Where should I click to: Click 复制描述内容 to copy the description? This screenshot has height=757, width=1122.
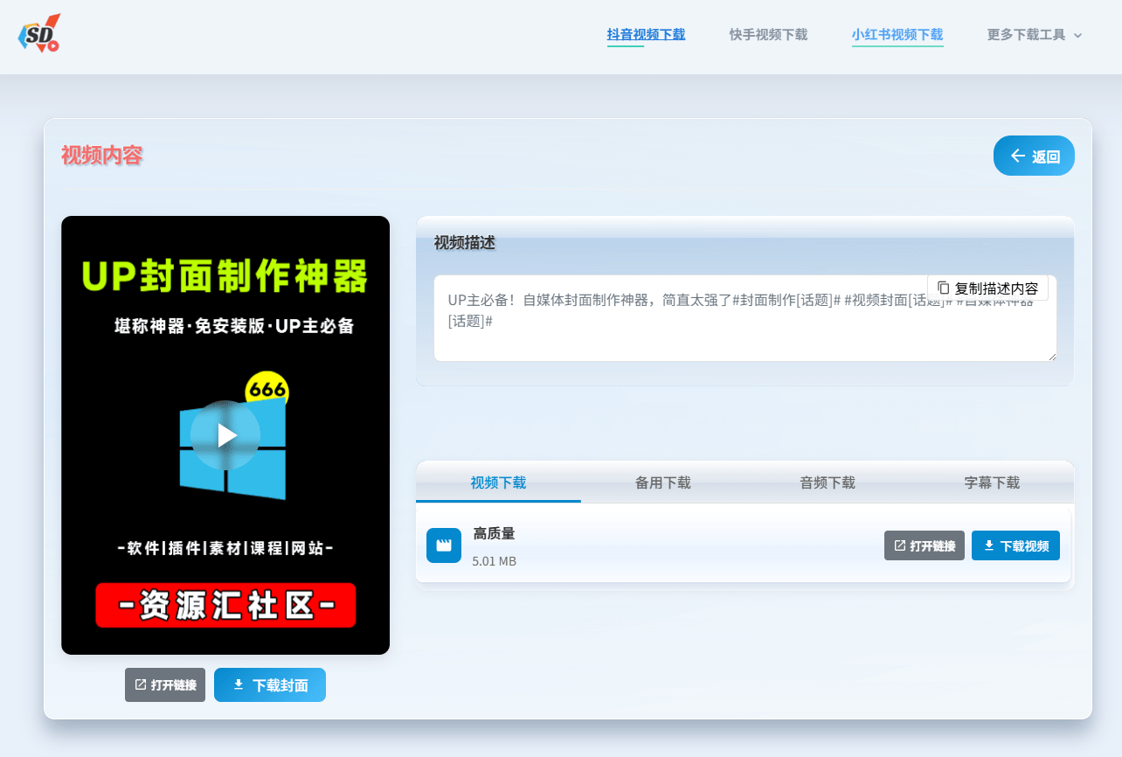(988, 287)
